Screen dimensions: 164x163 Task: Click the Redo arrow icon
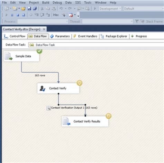(x=70, y=9)
